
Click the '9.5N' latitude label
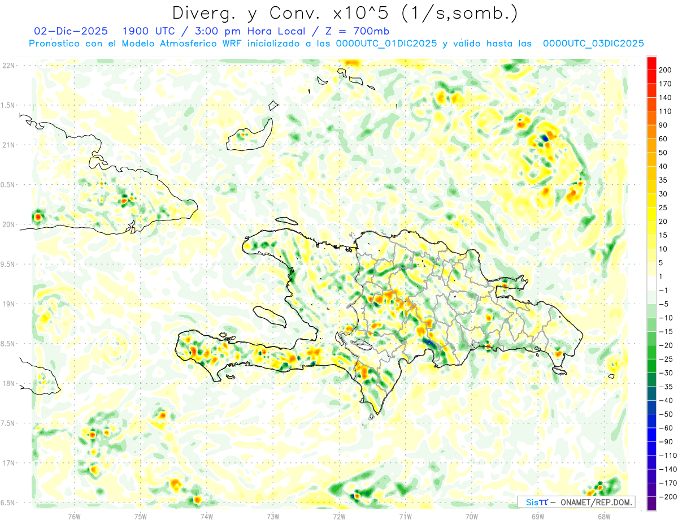click(8, 264)
